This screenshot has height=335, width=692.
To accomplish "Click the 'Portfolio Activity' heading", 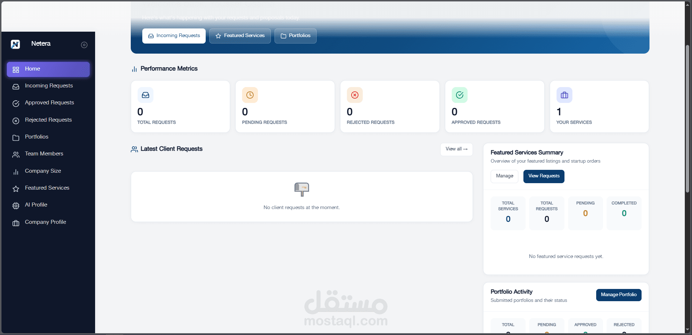I will (x=512, y=292).
